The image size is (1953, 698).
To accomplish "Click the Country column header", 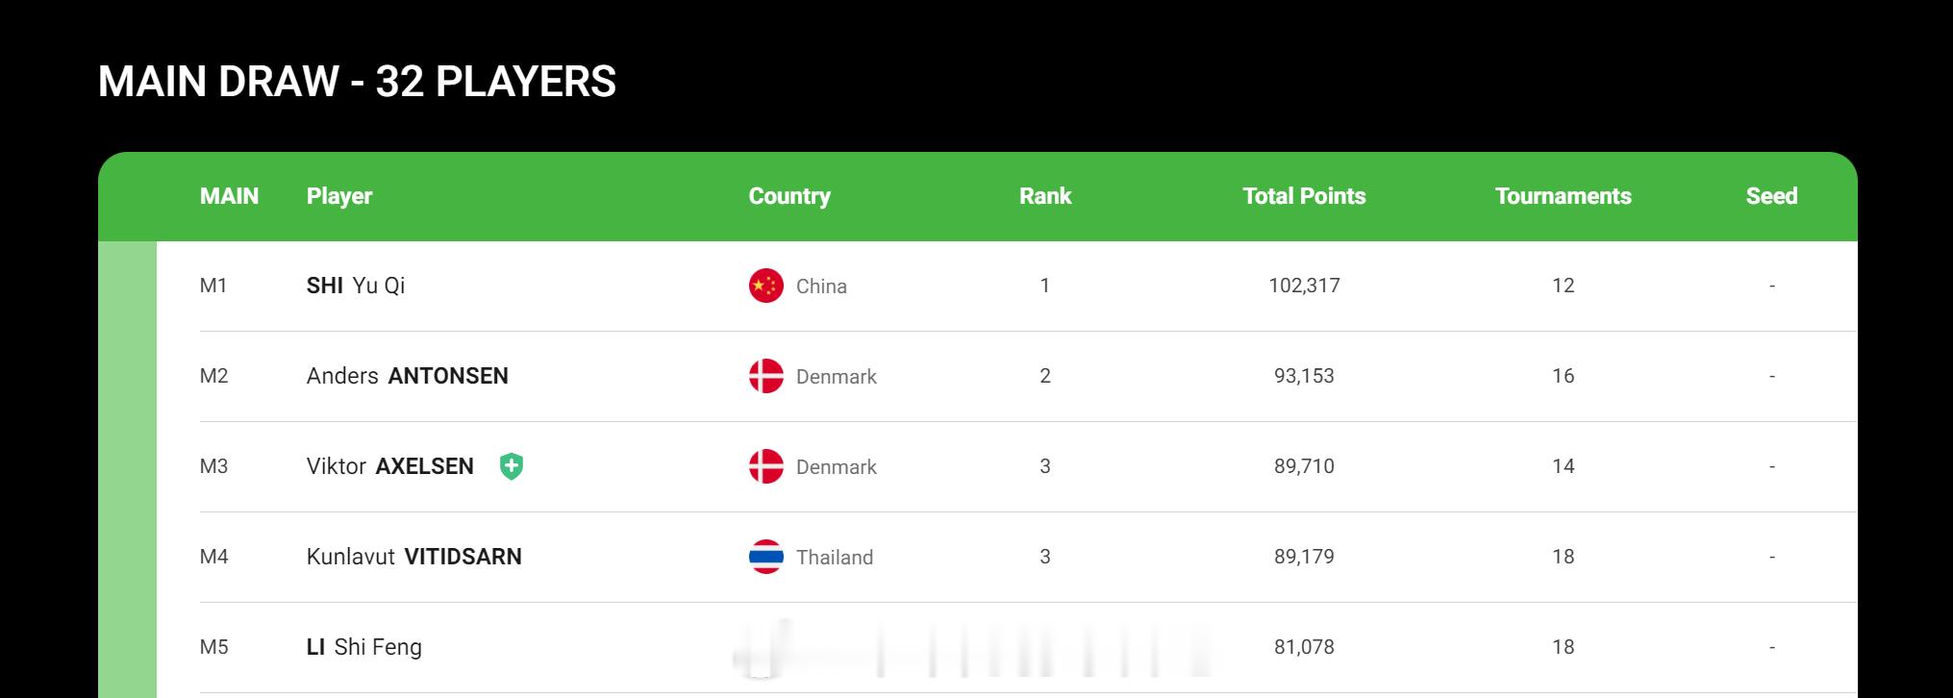I will click(789, 196).
